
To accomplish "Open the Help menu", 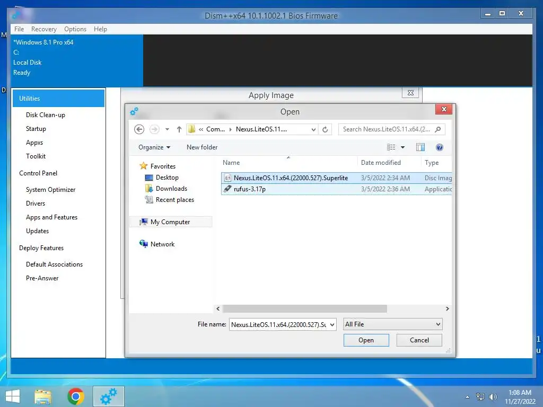I will (100, 29).
